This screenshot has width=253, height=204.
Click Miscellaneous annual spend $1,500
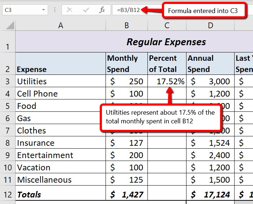(x=210, y=179)
